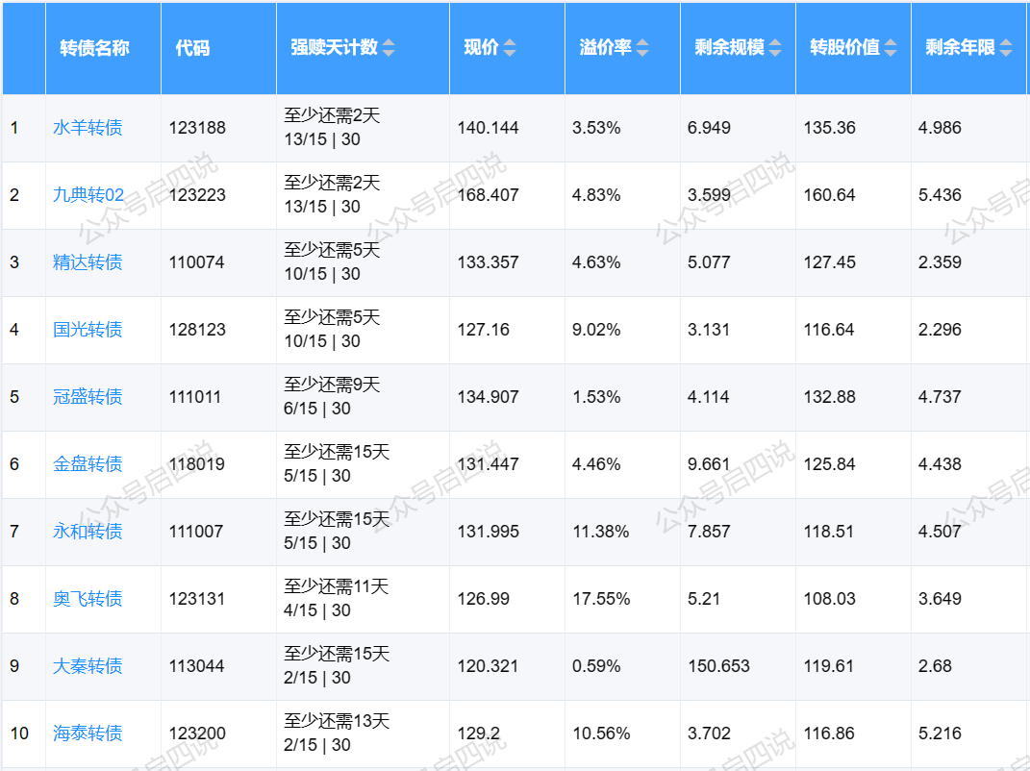1030x771 pixels.
Task: Click the 150.653 remaining scale cell
Action: click(x=718, y=666)
